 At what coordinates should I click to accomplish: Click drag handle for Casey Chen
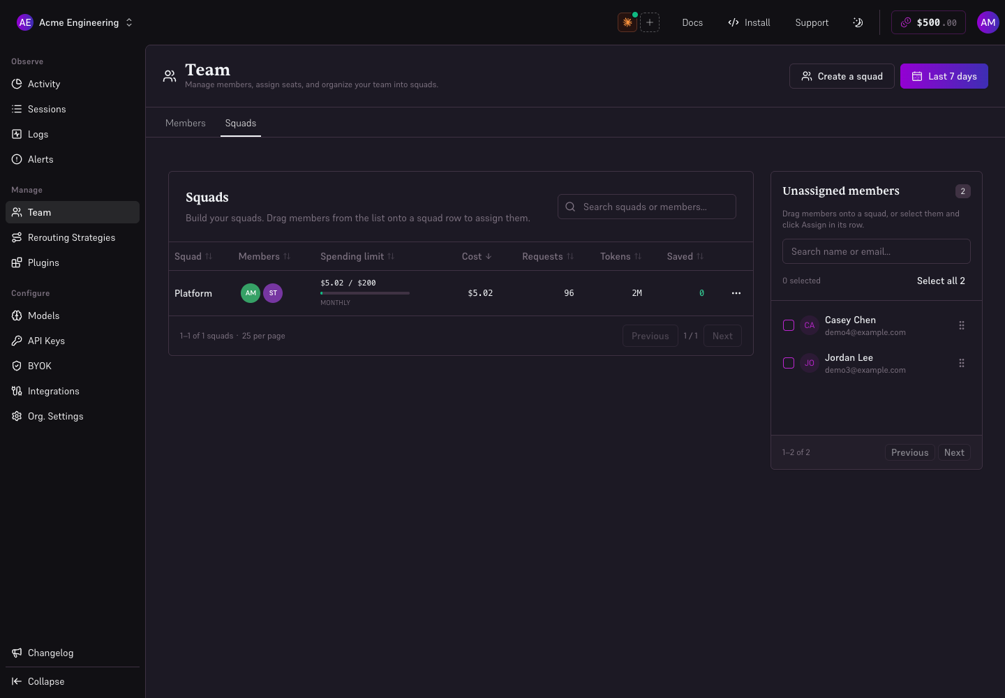(962, 325)
